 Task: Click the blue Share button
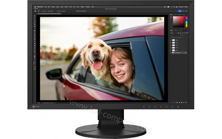point(180,11)
